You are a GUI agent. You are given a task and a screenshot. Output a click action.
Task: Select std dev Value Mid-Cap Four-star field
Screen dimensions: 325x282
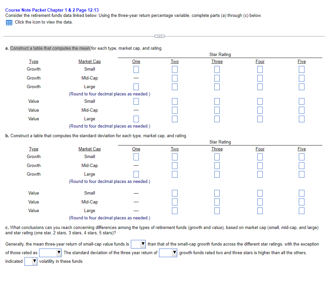pyautogui.click(x=260, y=202)
